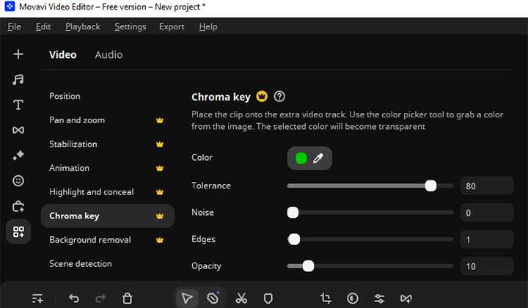Open the Titles text tool
This screenshot has height=308, width=528.
[18, 105]
